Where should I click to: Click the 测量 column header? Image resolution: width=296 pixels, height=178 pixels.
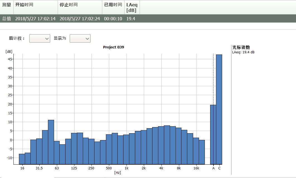coord(6,5)
